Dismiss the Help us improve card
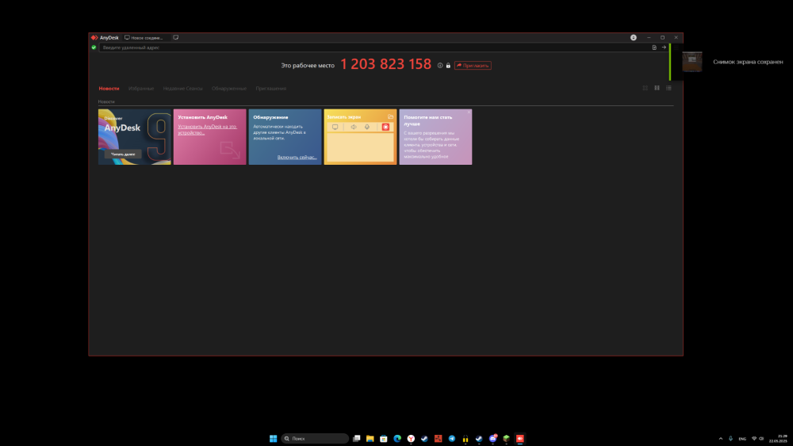This screenshot has width=793, height=446. (469, 112)
